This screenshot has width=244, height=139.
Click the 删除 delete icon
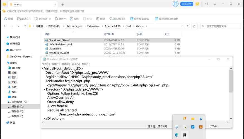point(101,19)
